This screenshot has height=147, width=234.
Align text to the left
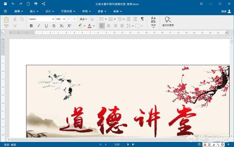click(x=102, y=26)
